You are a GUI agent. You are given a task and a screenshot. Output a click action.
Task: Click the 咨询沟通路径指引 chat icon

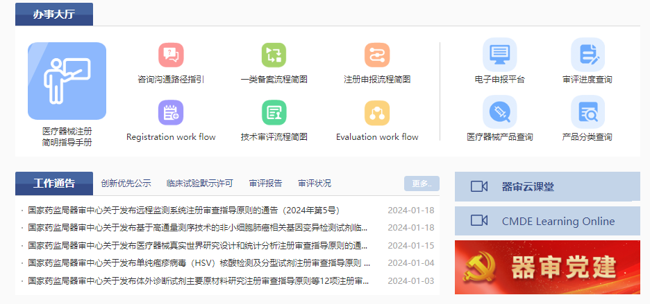[x=171, y=55]
